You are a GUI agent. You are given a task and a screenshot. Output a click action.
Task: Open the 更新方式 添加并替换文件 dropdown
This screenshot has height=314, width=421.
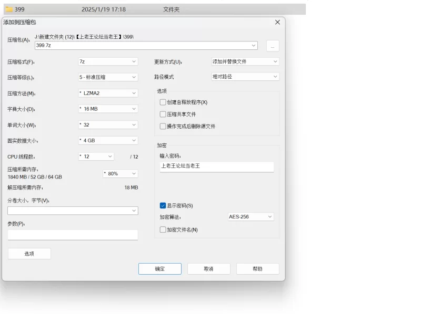(x=245, y=61)
